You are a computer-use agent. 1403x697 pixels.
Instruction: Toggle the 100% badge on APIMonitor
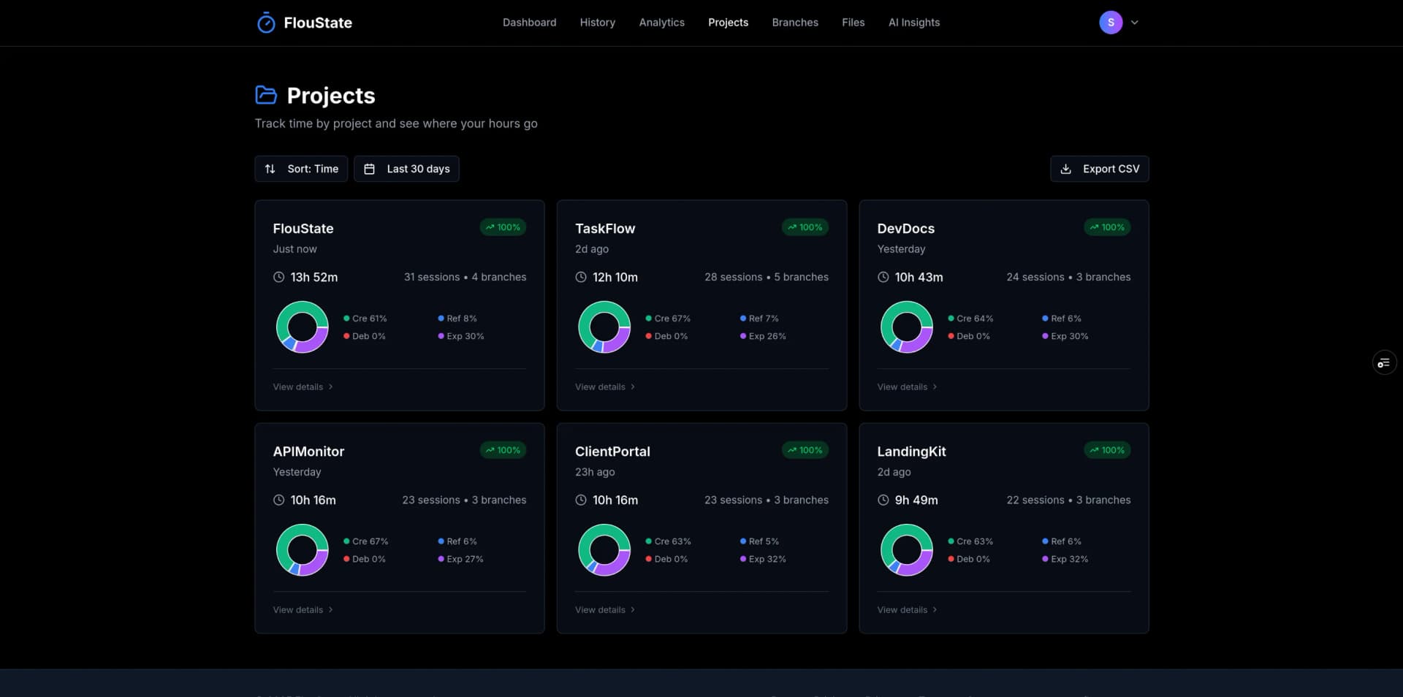503,450
